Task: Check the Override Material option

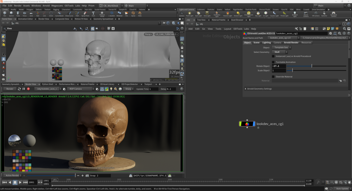Action: (x=273, y=77)
